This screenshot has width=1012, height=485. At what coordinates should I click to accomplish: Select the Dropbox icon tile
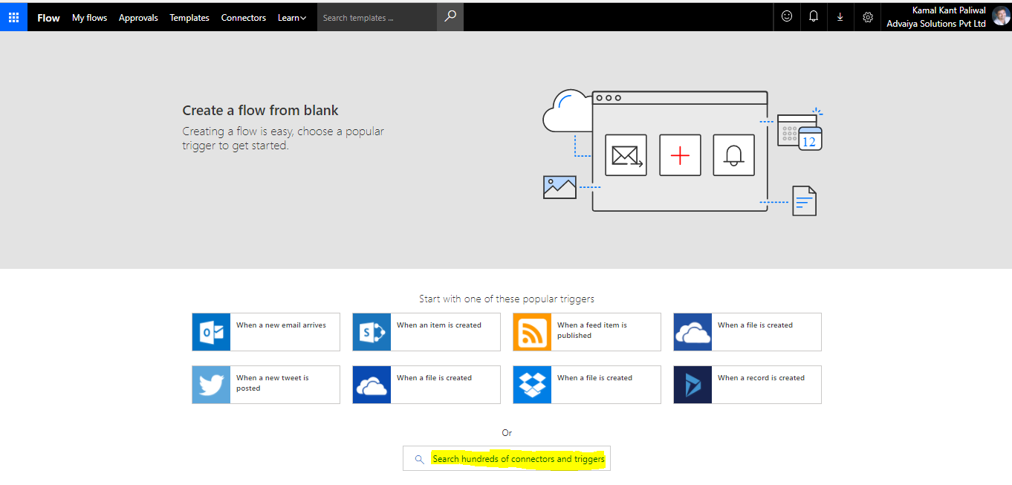click(x=532, y=385)
